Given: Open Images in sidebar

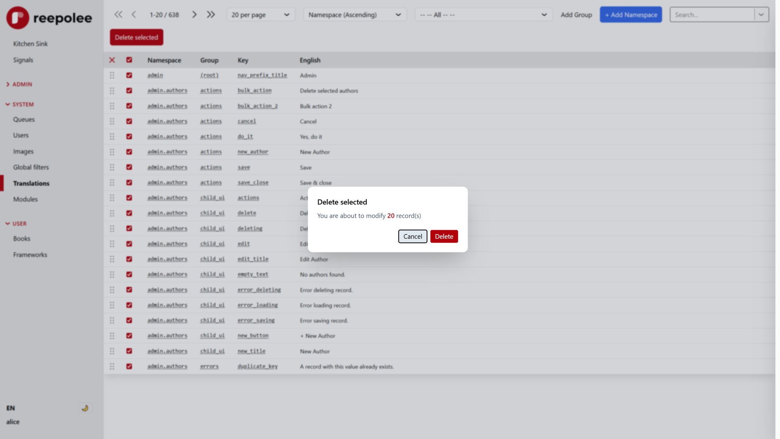Looking at the screenshot, I should [x=23, y=151].
